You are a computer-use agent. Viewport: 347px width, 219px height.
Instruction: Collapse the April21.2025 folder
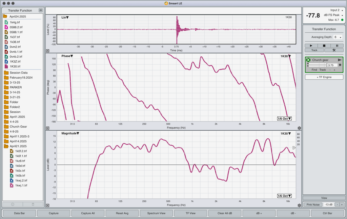pos(6,146)
